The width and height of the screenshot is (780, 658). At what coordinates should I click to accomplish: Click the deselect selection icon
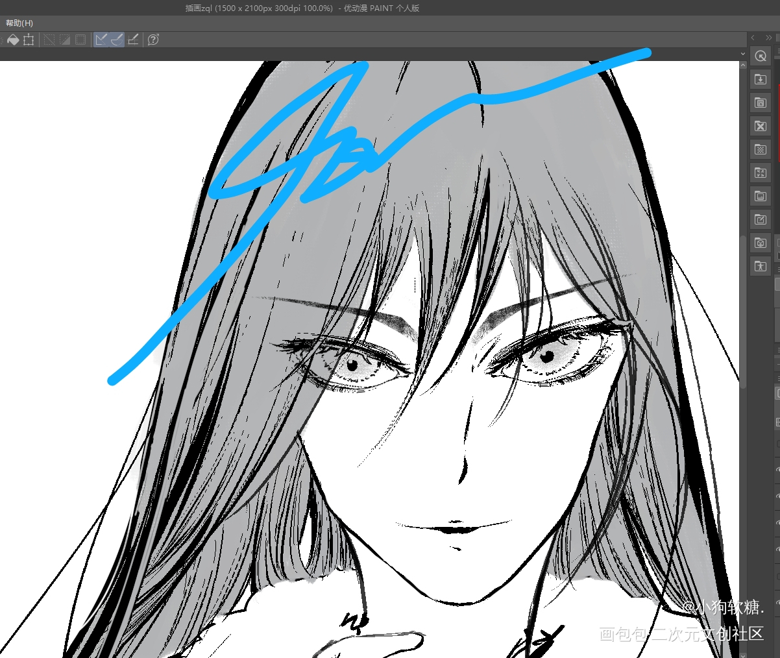pos(49,40)
